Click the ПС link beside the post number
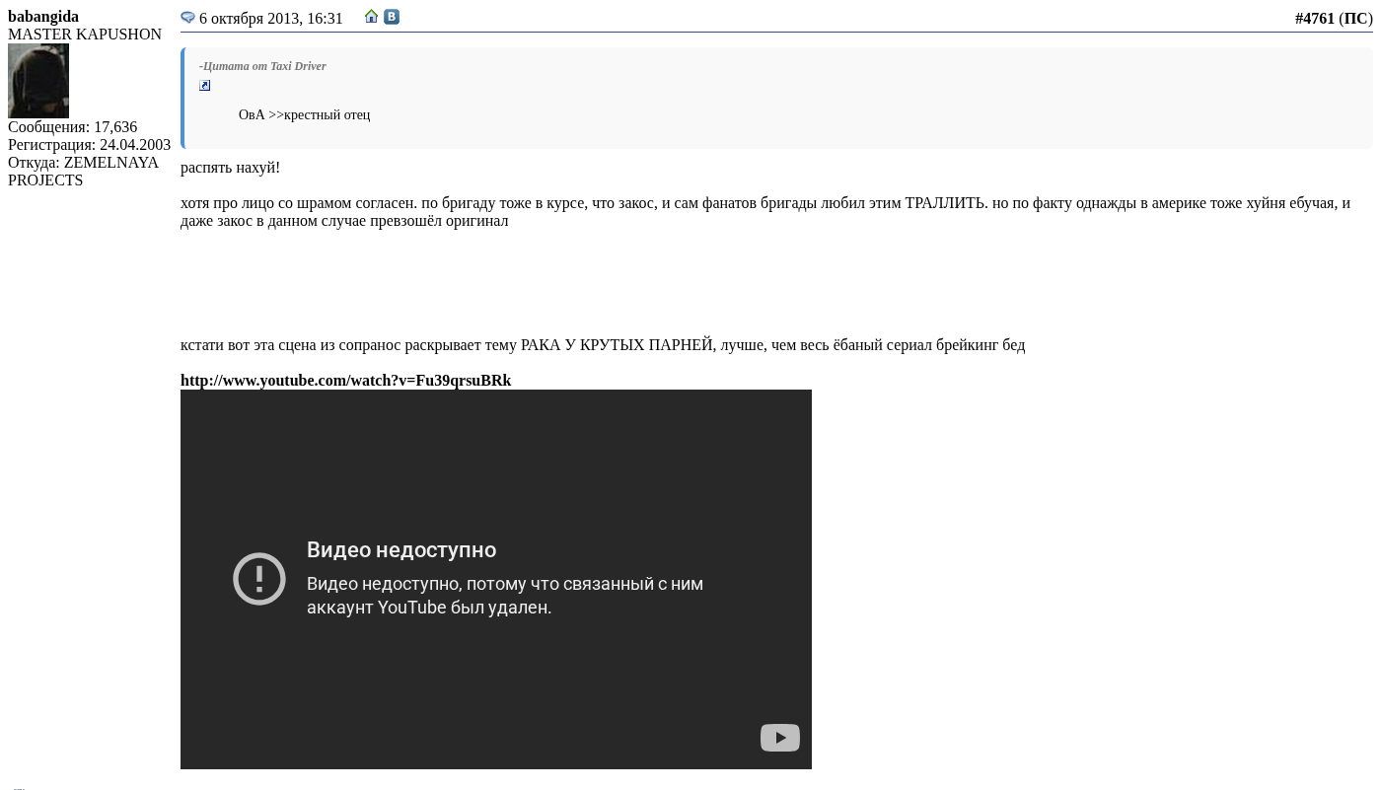The image size is (1381, 790). 1355,19
